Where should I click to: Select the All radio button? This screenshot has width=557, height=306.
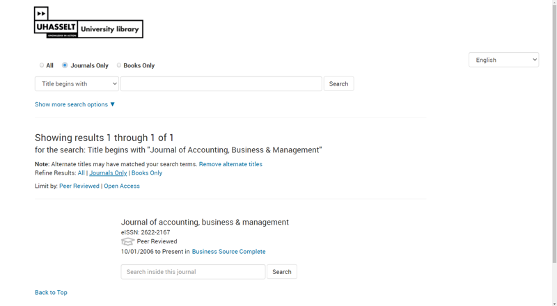coord(42,65)
